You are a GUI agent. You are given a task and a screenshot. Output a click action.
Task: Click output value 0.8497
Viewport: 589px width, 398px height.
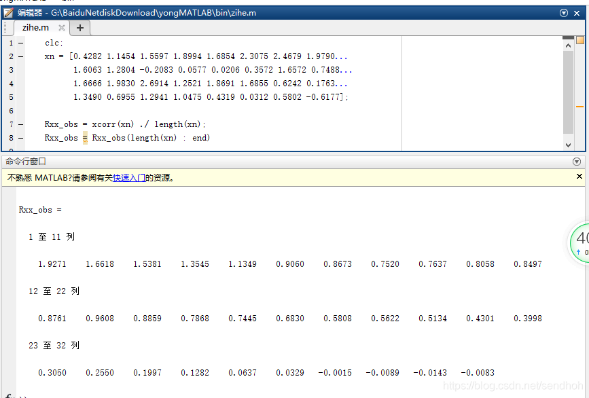[x=528, y=264]
